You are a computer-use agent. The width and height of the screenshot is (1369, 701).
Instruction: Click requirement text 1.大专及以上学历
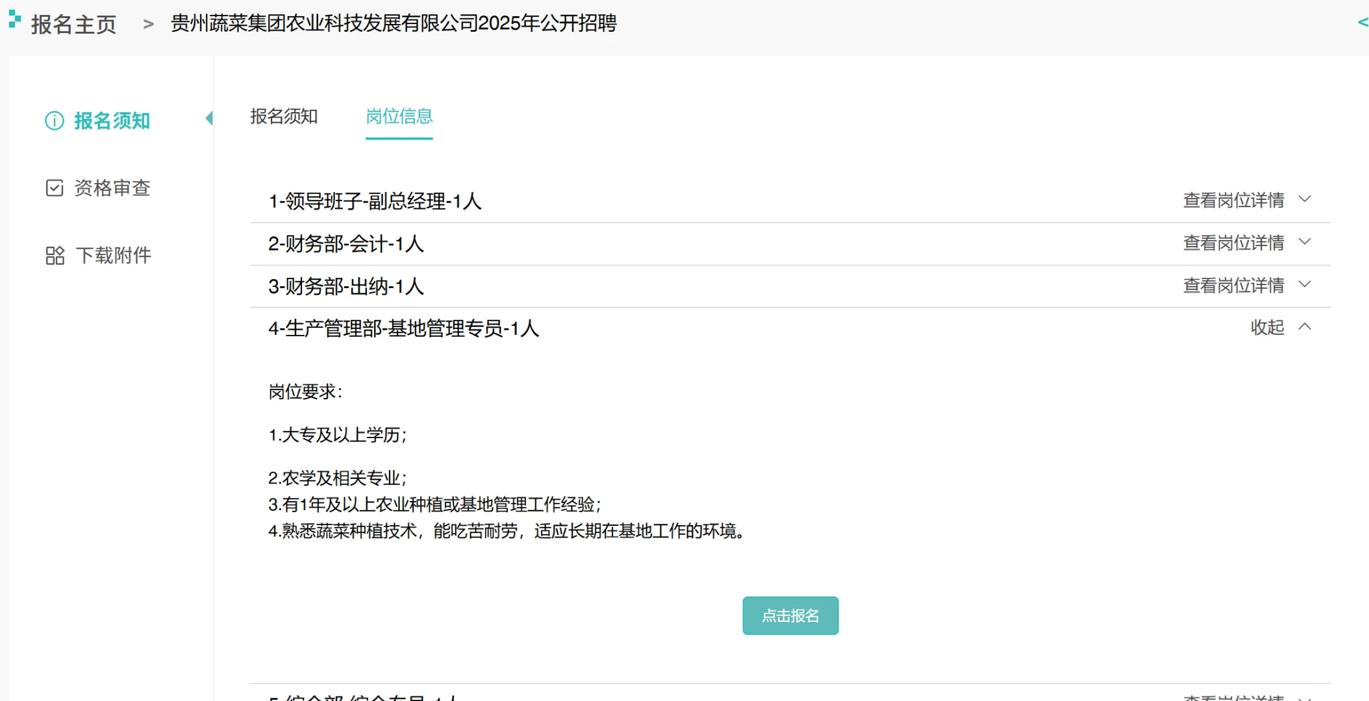(338, 435)
